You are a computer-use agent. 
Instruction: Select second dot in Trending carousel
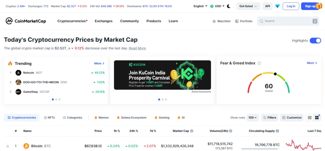coord(56,99)
